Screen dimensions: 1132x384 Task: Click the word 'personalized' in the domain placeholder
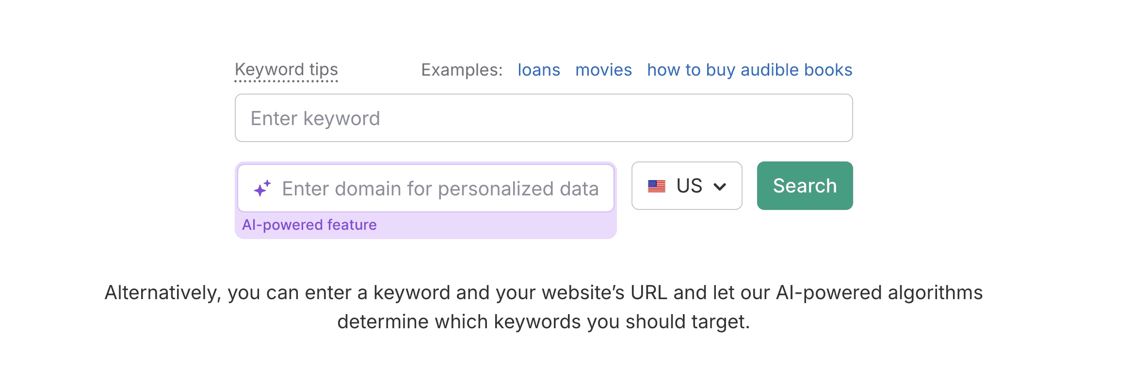coord(496,189)
